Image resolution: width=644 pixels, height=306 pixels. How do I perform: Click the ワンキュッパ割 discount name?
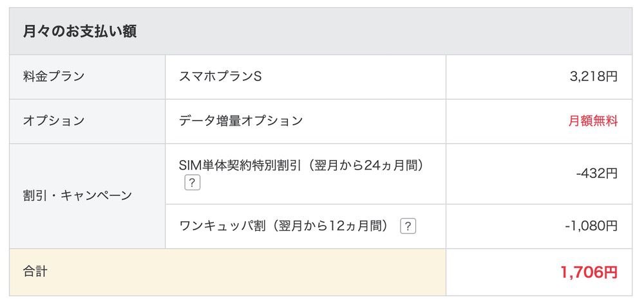click(220, 226)
